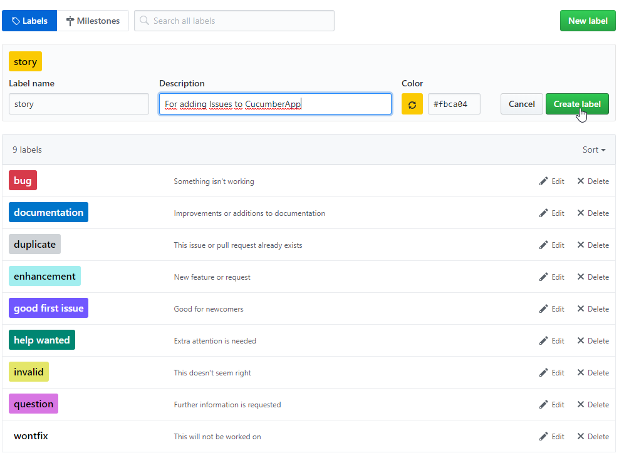The height and width of the screenshot is (458, 619).
Task: Select the Labels tab
Action: pyautogui.click(x=29, y=21)
